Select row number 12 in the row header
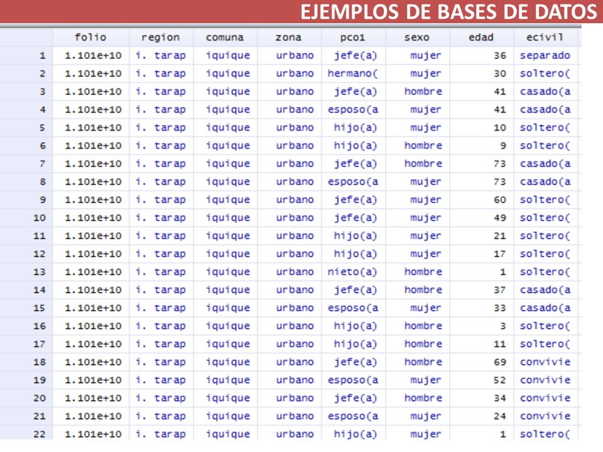This screenshot has height=452, width=603. 26,254
